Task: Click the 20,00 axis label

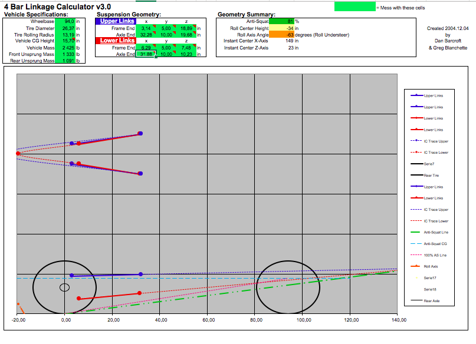Action: click(x=113, y=320)
